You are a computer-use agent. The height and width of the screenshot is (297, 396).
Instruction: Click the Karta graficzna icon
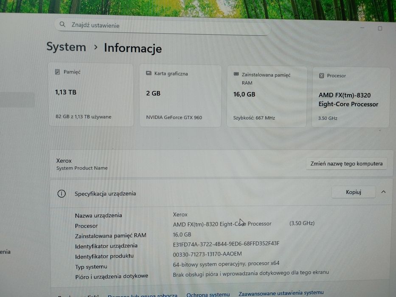(x=149, y=73)
